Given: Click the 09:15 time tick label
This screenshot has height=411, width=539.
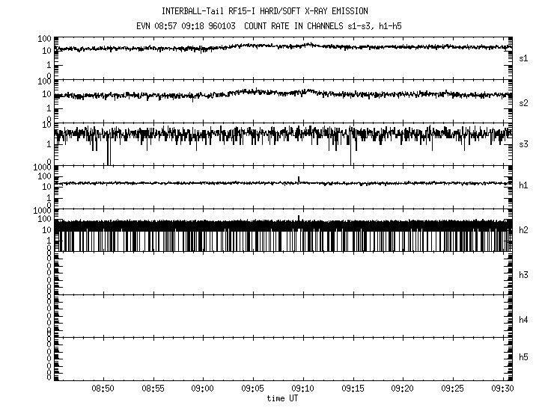Looking at the screenshot, I should click(x=353, y=389).
